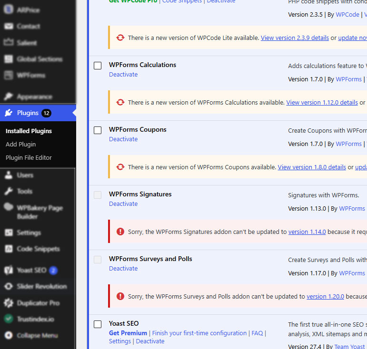Check the Yoast SEO plugin checkbox

(98, 324)
